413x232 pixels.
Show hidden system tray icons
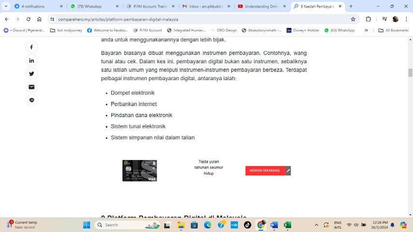tap(316, 225)
